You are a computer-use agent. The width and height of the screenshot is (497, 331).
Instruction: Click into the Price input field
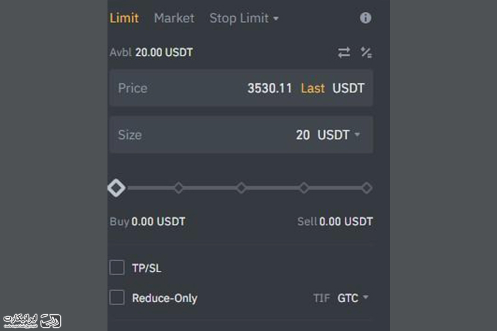(x=241, y=88)
